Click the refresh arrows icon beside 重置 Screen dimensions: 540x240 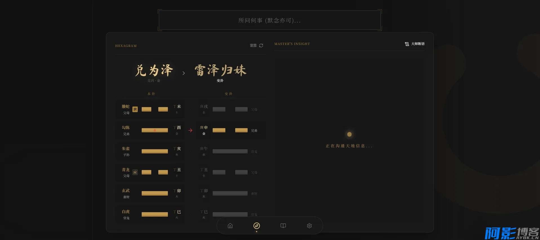[x=261, y=46]
